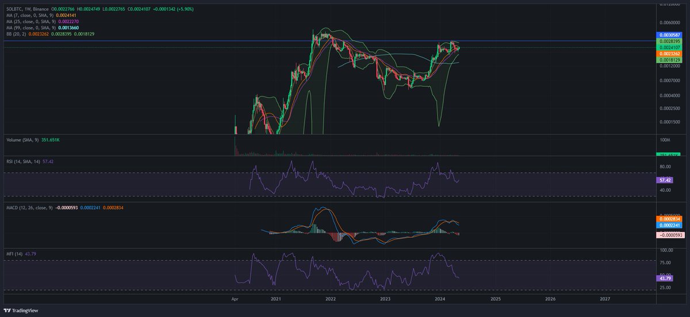Click the 100.00 tick on the MFI axis
The width and height of the screenshot is (690, 317).
pos(666,250)
